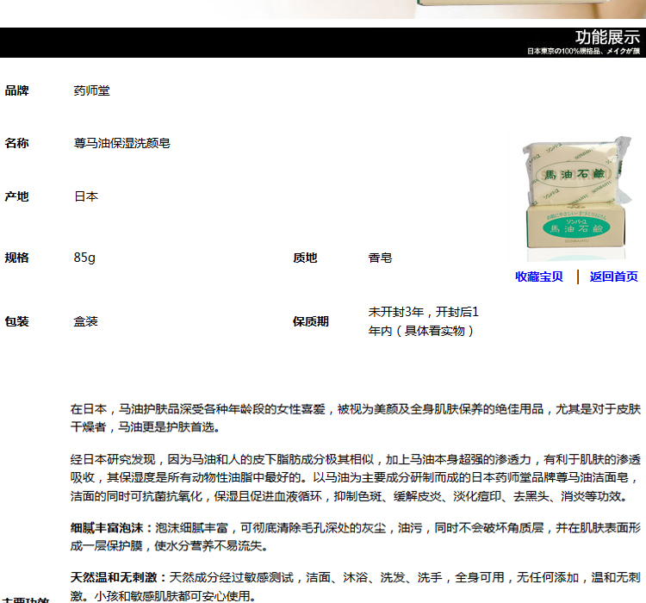This screenshot has height=603, width=646.
Task: Select the bold heading 细腻丰富泡沫
Action: click(107, 528)
